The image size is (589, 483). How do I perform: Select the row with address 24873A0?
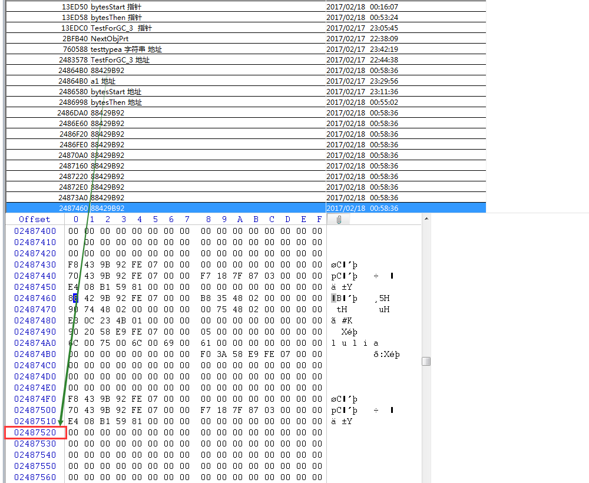point(246,197)
